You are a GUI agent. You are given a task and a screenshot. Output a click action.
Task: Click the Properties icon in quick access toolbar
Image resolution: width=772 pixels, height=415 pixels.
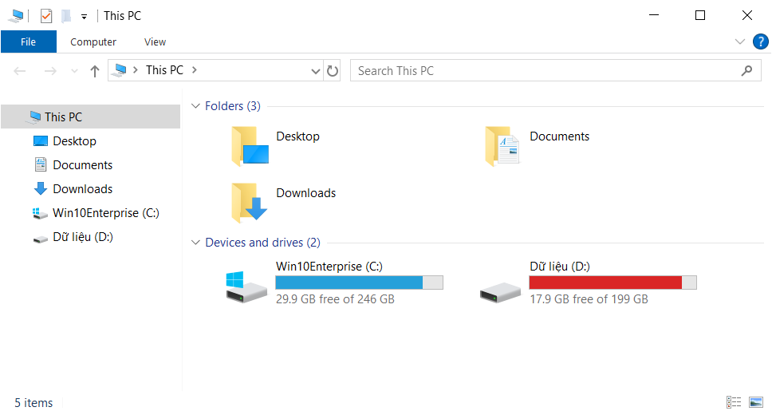(46, 16)
